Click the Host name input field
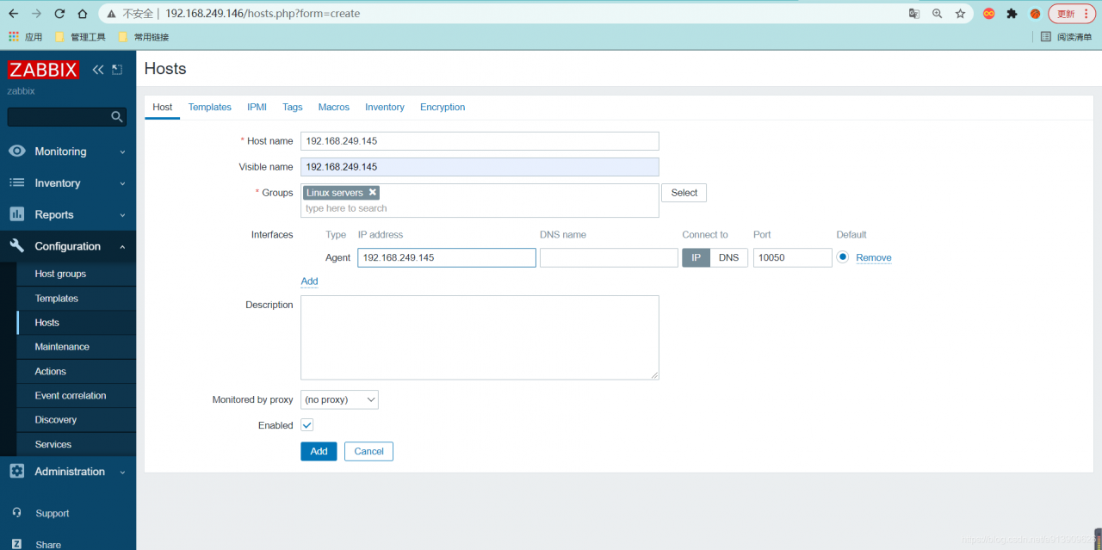Screen dimensions: 1102x550 pyautogui.click(x=480, y=141)
